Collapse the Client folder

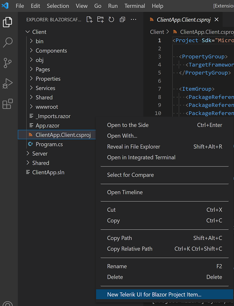pos(28,32)
